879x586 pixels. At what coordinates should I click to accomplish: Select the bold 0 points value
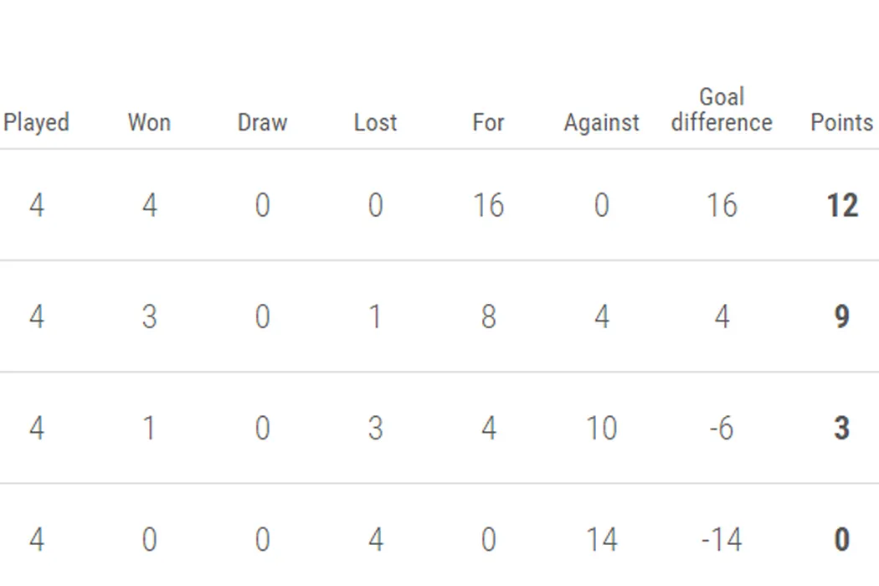842,540
